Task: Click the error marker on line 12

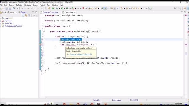Action: click(40, 44)
